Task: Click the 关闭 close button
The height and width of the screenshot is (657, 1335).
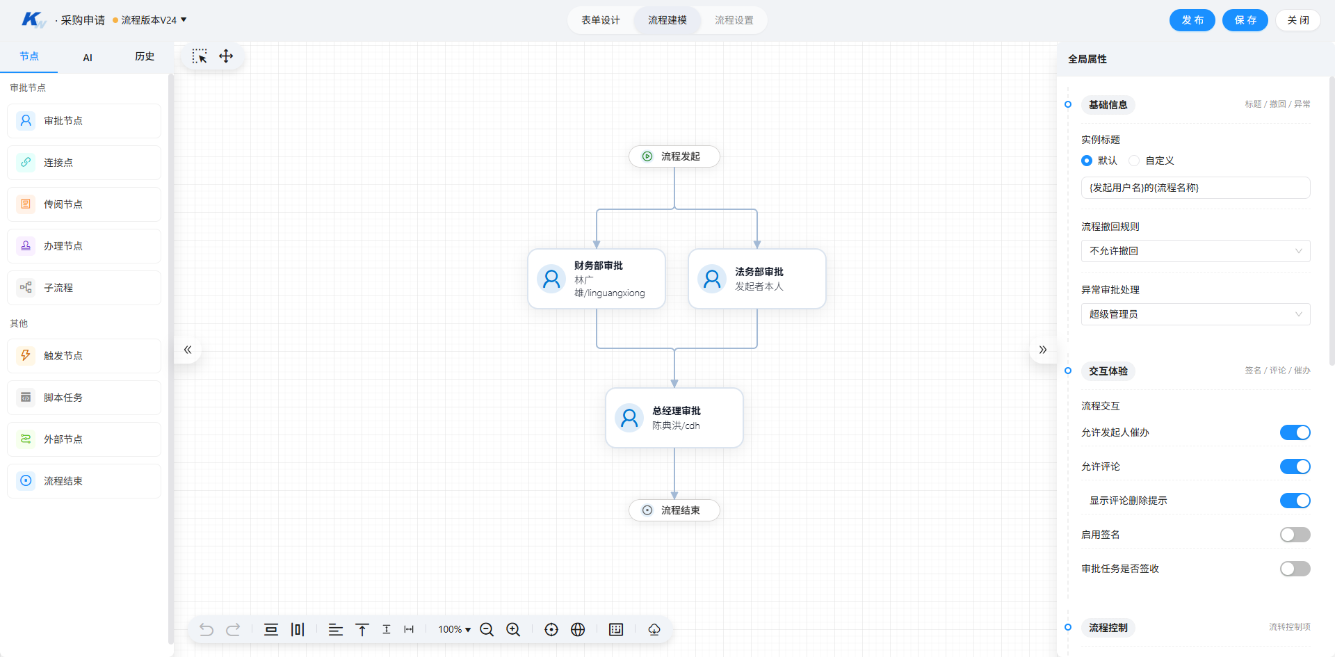Action: tap(1298, 20)
